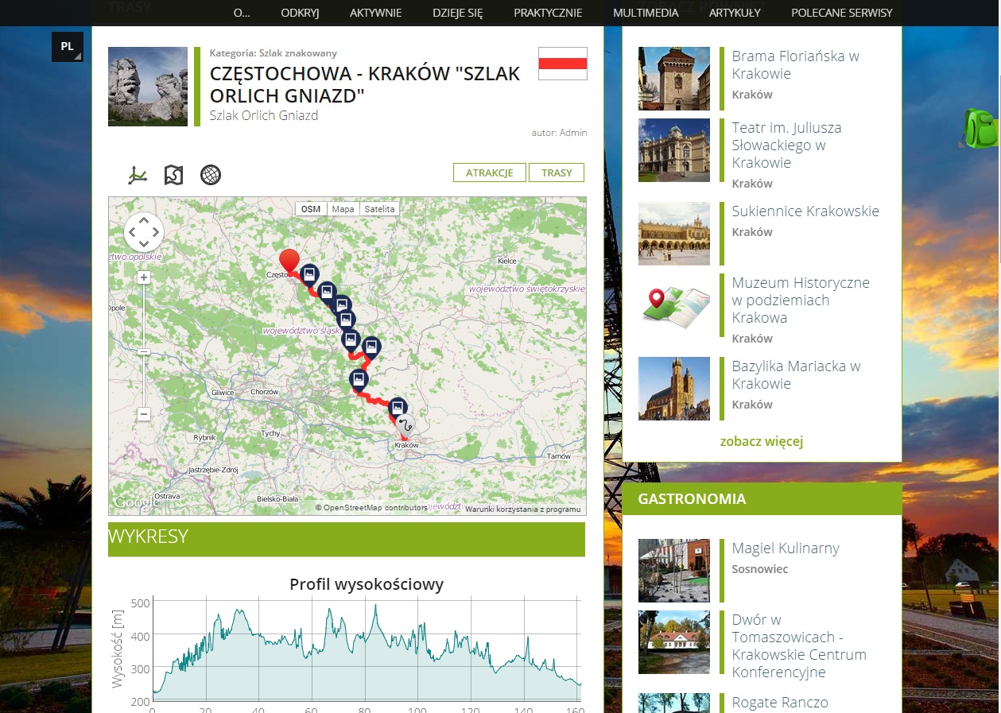Switch map layer to Mapa
The width and height of the screenshot is (1001, 713).
(343, 209)
